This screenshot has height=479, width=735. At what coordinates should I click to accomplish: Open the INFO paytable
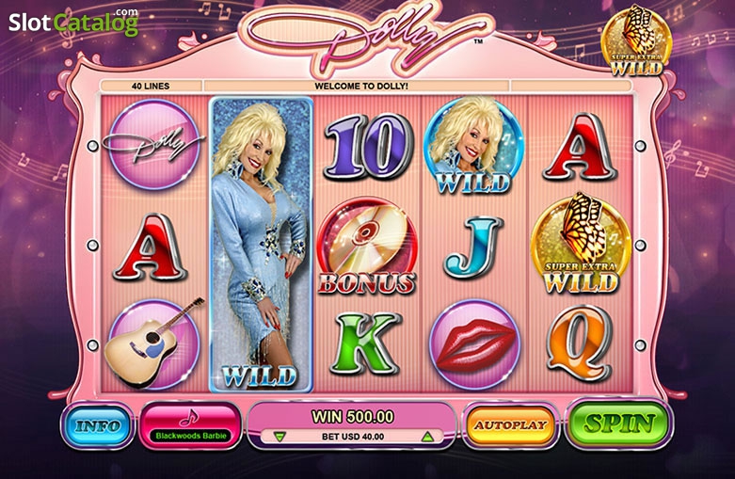[98, 425]
